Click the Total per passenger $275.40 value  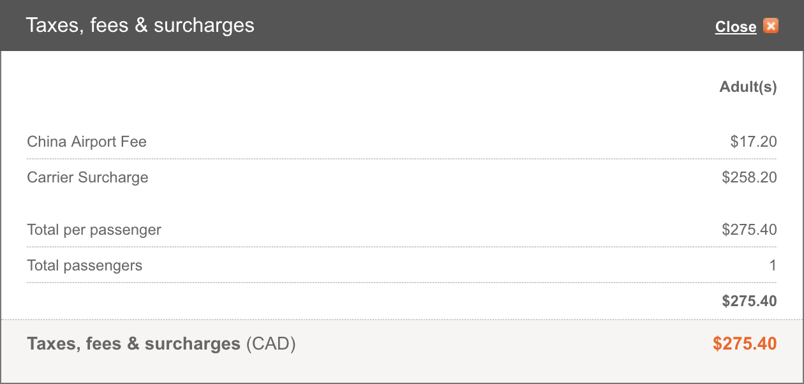(x=750, y=230)
